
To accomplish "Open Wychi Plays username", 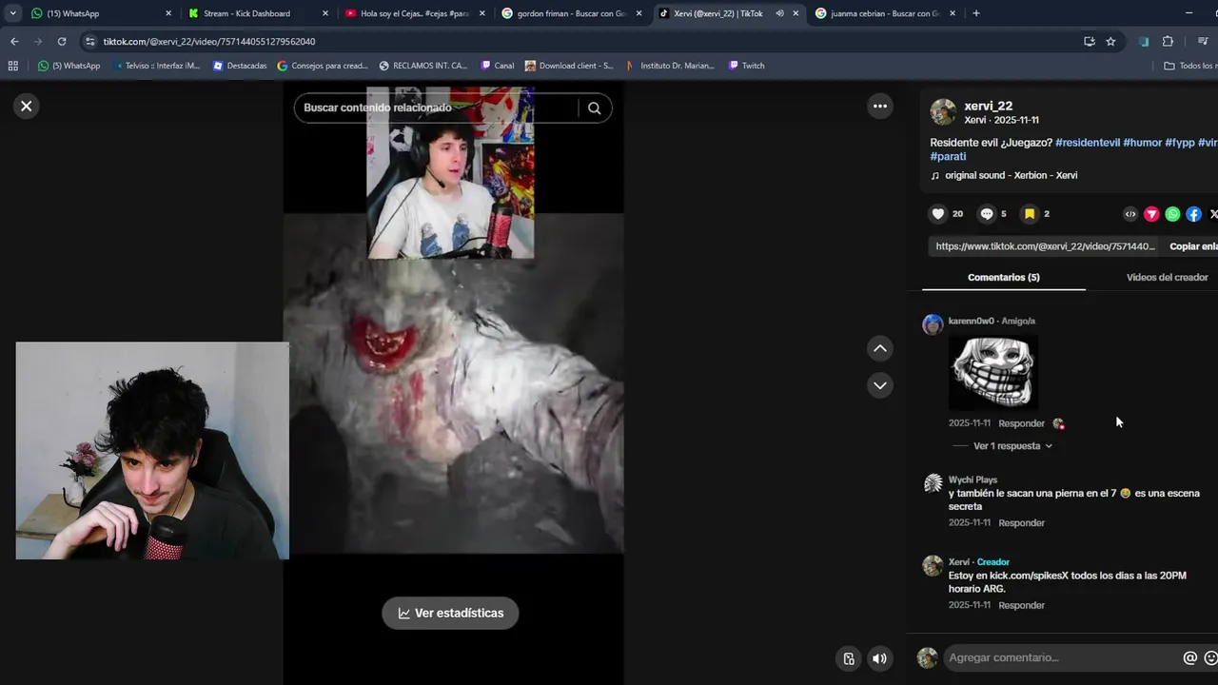I will pos(972,480).
